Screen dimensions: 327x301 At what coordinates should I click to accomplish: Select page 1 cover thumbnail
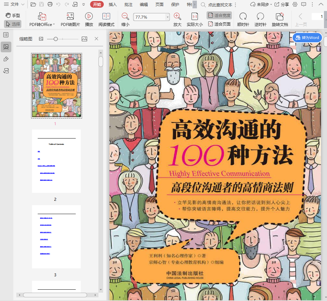(x=56, y=86)
